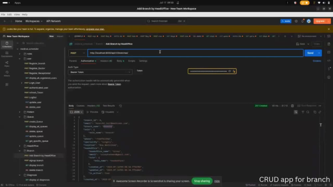Image resolution: width=333 pixels, height=187 pixels.
Task: Toggle response word wrap icon
Action: [296, 112]
